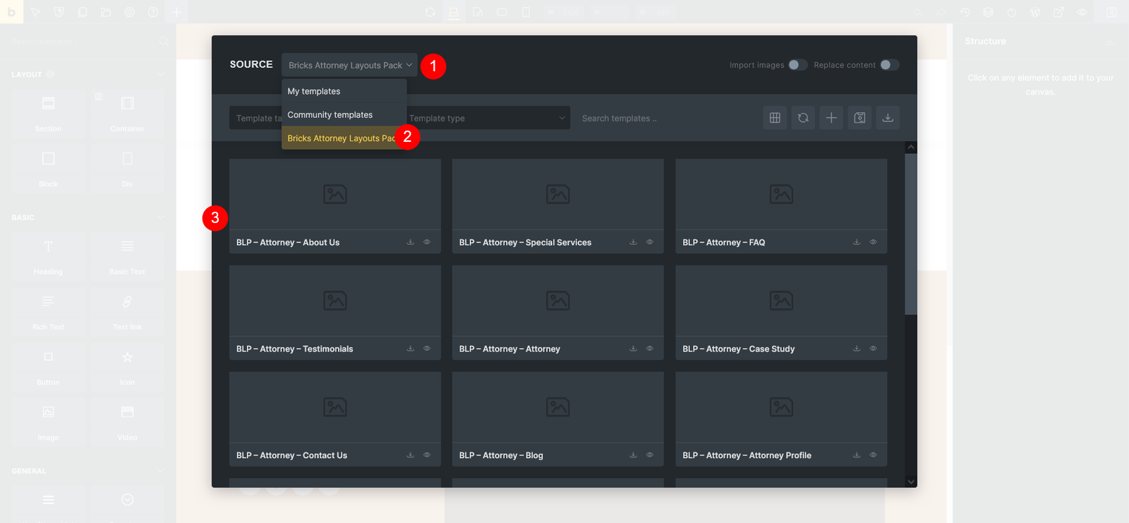Click the template list scrollbar down arrow
The height and width of the screenshot is (523, 1129).
(x=911, y=482)
